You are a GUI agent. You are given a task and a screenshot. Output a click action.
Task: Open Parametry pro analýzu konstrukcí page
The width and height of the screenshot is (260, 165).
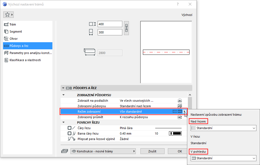[x=28, y=53]
